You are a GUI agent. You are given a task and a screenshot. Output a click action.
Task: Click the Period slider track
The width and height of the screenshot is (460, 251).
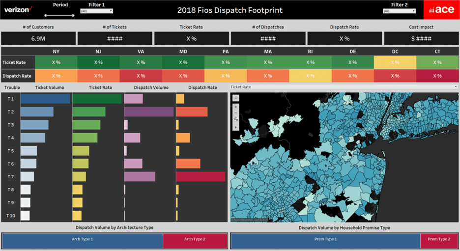(59, 15)
